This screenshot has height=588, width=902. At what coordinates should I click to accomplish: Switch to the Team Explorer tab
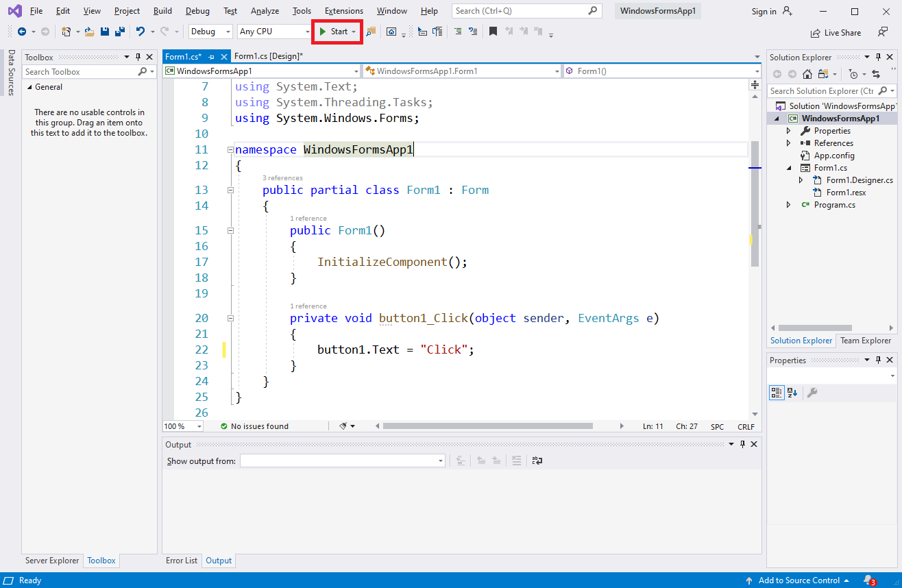coord(866,341)
